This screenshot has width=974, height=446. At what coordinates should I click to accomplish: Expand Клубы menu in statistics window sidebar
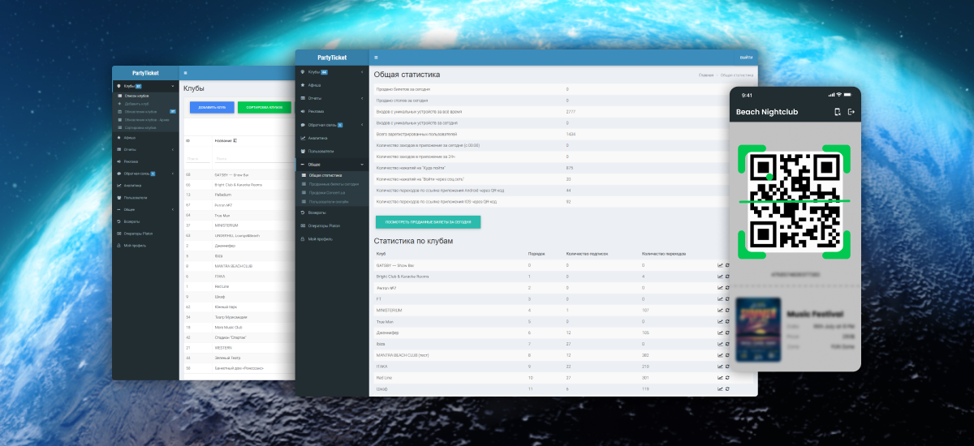click(331, 71)
